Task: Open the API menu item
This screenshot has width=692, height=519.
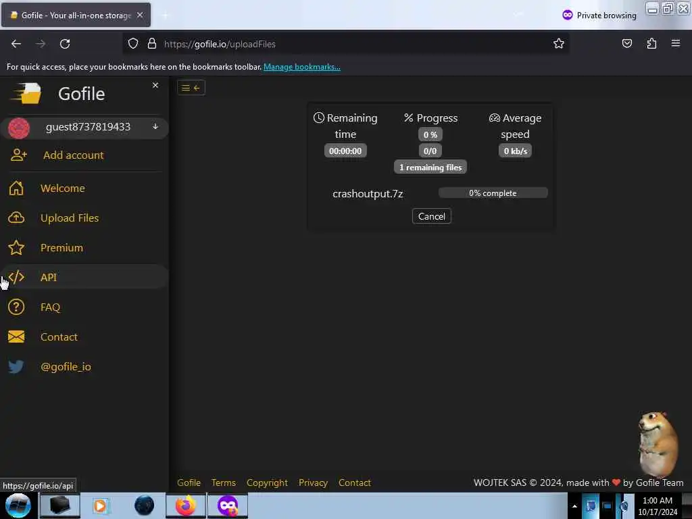Action: (49, 277)
